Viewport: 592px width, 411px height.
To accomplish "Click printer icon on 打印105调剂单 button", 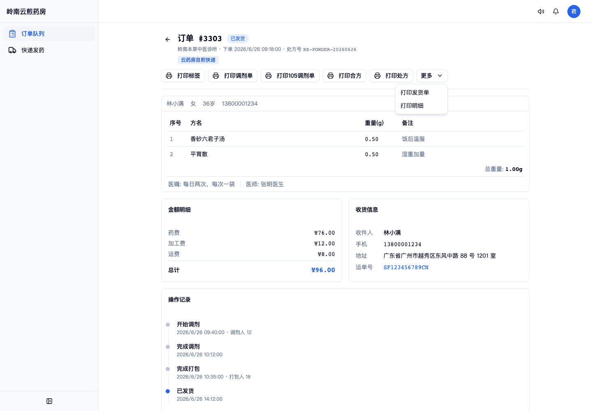I will pyautogui.click(x=268, y=76).
